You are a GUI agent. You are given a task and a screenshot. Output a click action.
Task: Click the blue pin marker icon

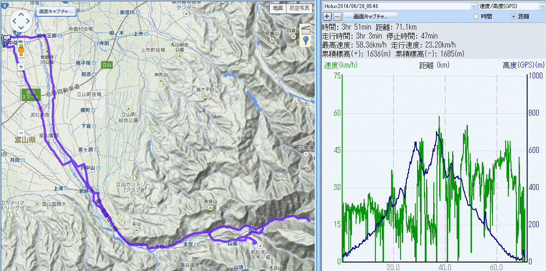306,41
